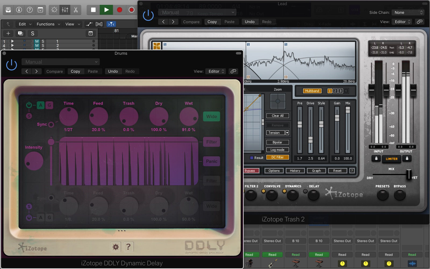
Task: Open DDLY help question mark button
Action: (128, 247)
